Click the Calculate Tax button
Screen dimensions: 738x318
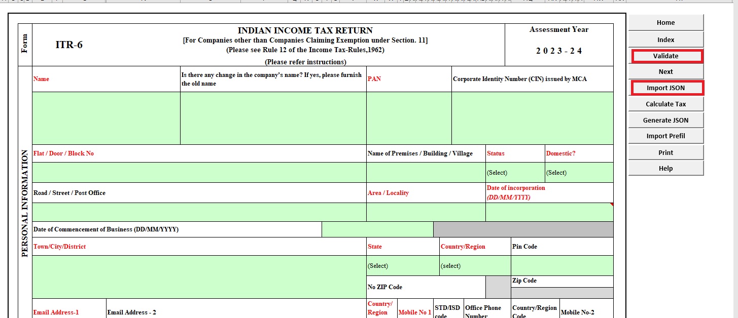click(x=665, y=104)
